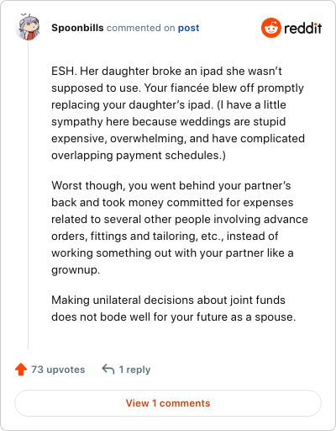Viewport: 336px width, 431px height.
Task: Click the line "sympathy here because weddings are stupid"
Action: (x=169, y=122)
